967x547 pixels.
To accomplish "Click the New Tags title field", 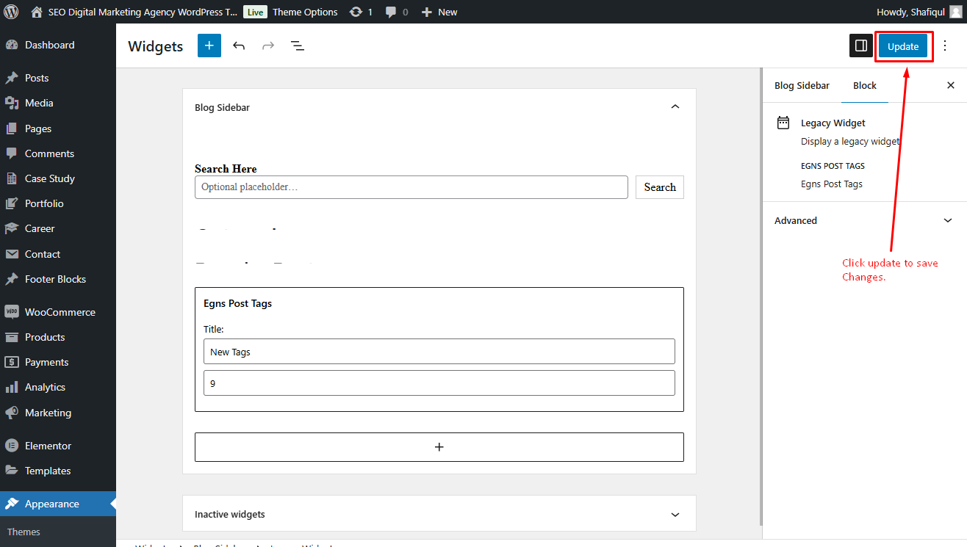I will pyautogui.click(x=439, y=352).
